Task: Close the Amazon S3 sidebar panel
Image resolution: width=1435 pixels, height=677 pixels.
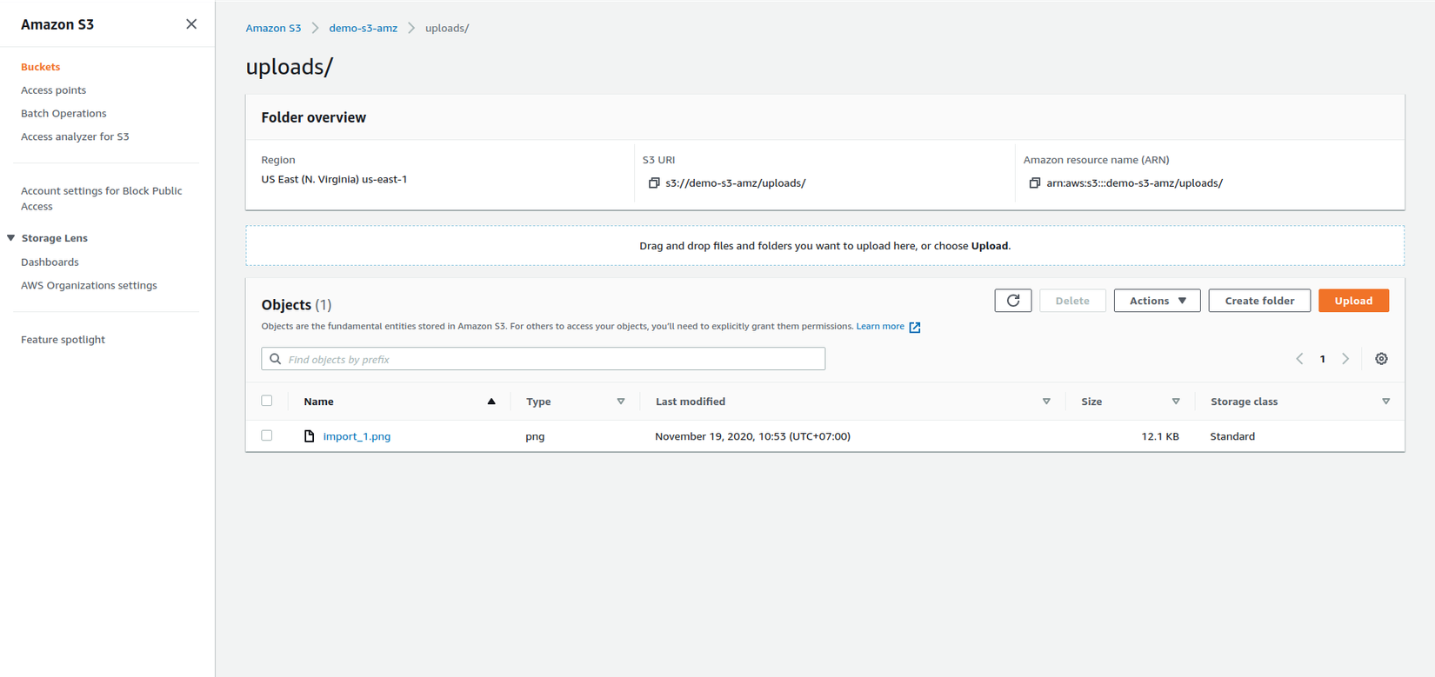Action: pos(191,24)
